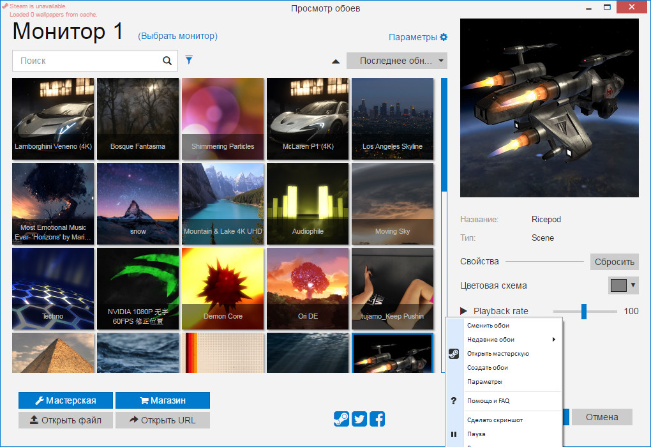The width and height of the screenshot is (651, 447).
Task: Open the Цветовая схема color dropdown
Action: pyautogui.click(x=624, y=285)
